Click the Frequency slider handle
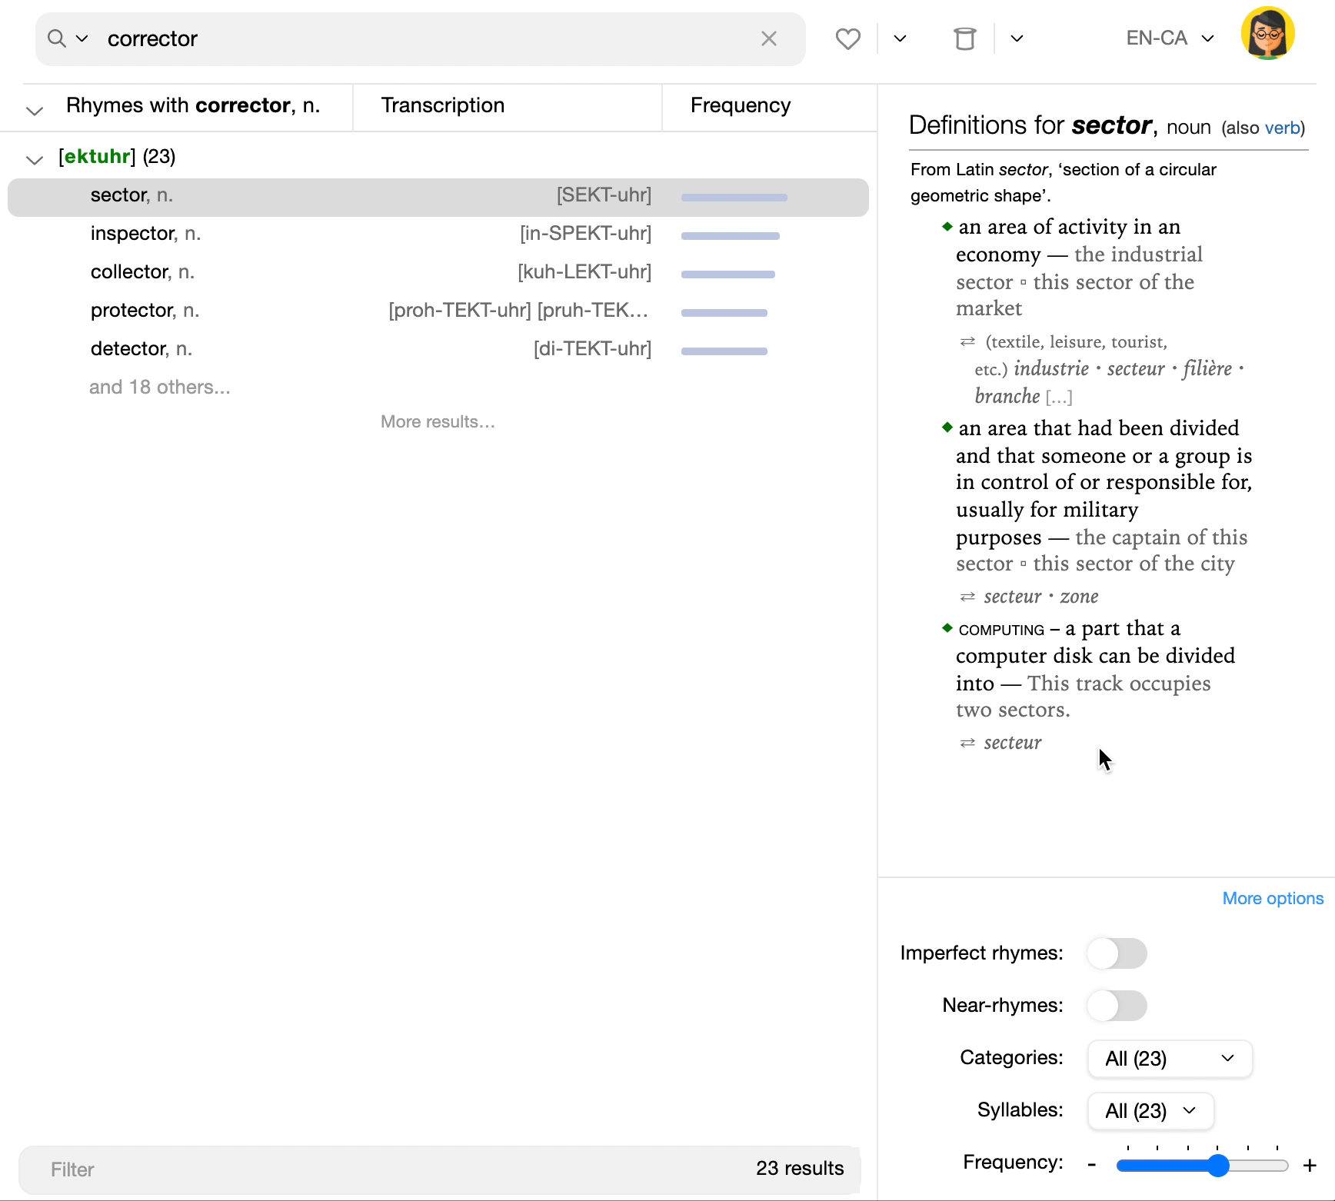This screenshot has width=1335, height=1201. (1218, 1166)
